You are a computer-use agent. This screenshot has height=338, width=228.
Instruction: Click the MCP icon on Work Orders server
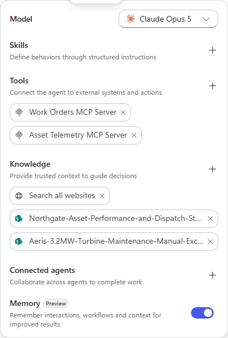pos(19,112)
